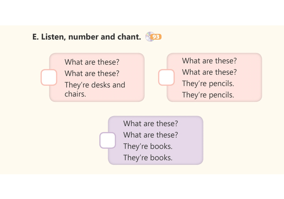Screen dimensions: 284x199
Task: Click the CD audio icon beside the heading
Action: coord(149,37)
